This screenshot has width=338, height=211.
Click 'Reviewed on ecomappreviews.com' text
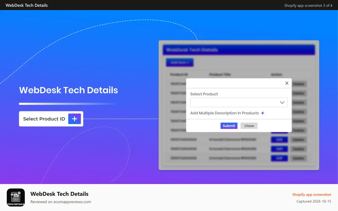tap(61, 202)
